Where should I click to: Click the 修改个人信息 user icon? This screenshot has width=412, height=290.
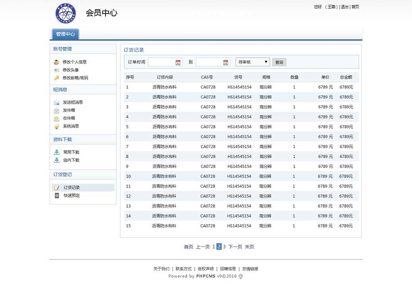(x=57, y=62)
